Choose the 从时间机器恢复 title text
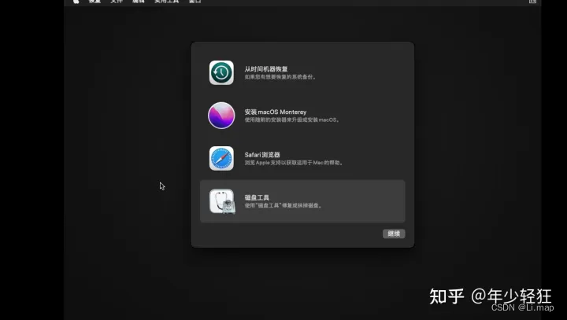 266,69
